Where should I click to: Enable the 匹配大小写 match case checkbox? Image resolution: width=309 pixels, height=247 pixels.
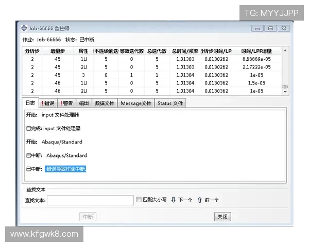click(x=139, y=200)
